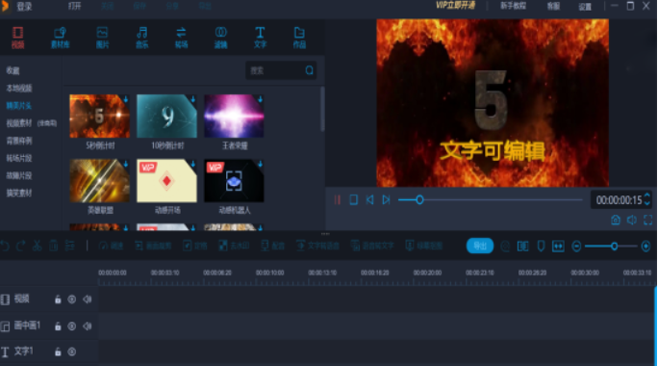Click the timeline zoom-in plus icon

pos(645,247)
